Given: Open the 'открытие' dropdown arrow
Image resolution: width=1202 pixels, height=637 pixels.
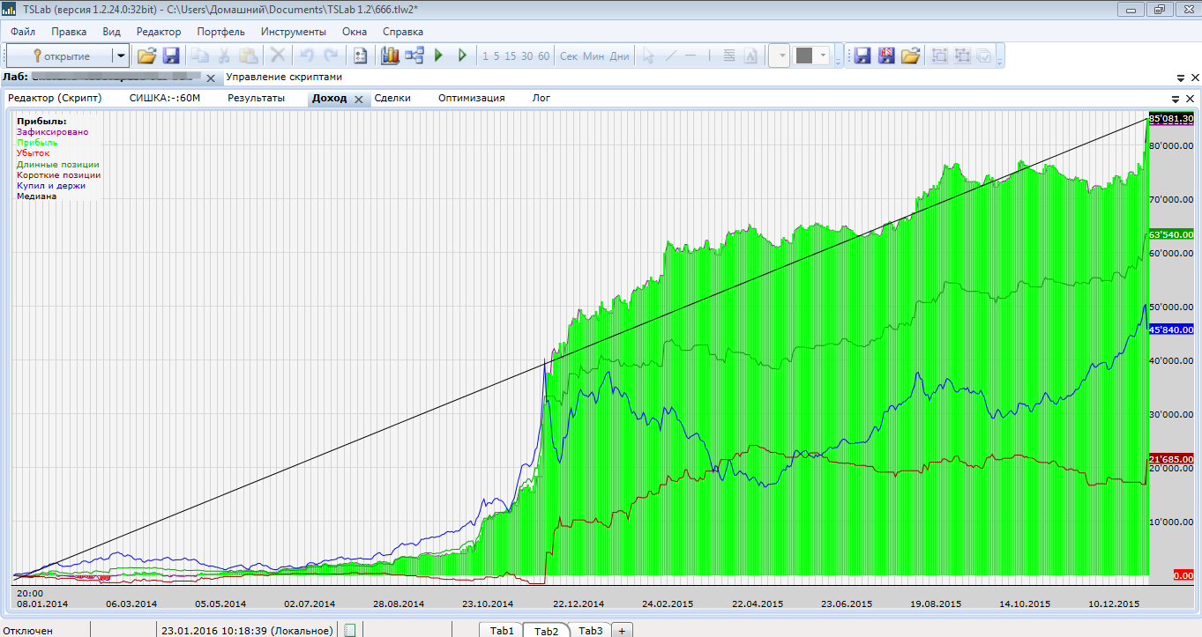Looking at the screenshot, I should coord(121,56).
